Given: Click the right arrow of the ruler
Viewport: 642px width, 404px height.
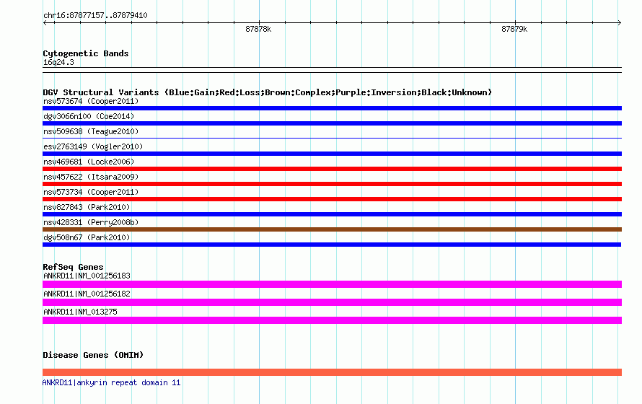Looking at the screenshot, I should tap(619, 22).
